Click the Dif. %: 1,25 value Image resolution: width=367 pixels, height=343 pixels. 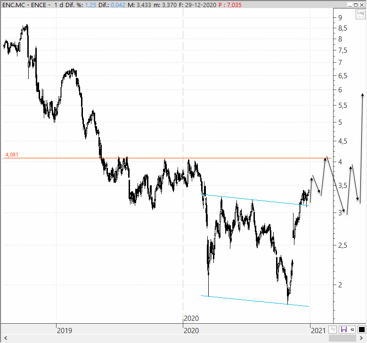point(81,5)
